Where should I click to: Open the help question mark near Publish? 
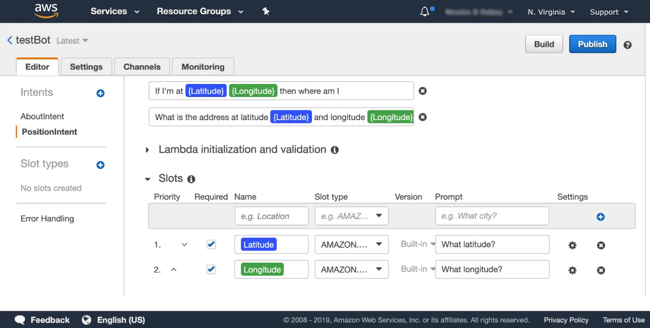[x=627, y=45]
